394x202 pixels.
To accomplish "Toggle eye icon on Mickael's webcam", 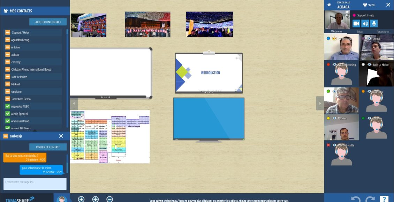I will (x=335, y=118).
